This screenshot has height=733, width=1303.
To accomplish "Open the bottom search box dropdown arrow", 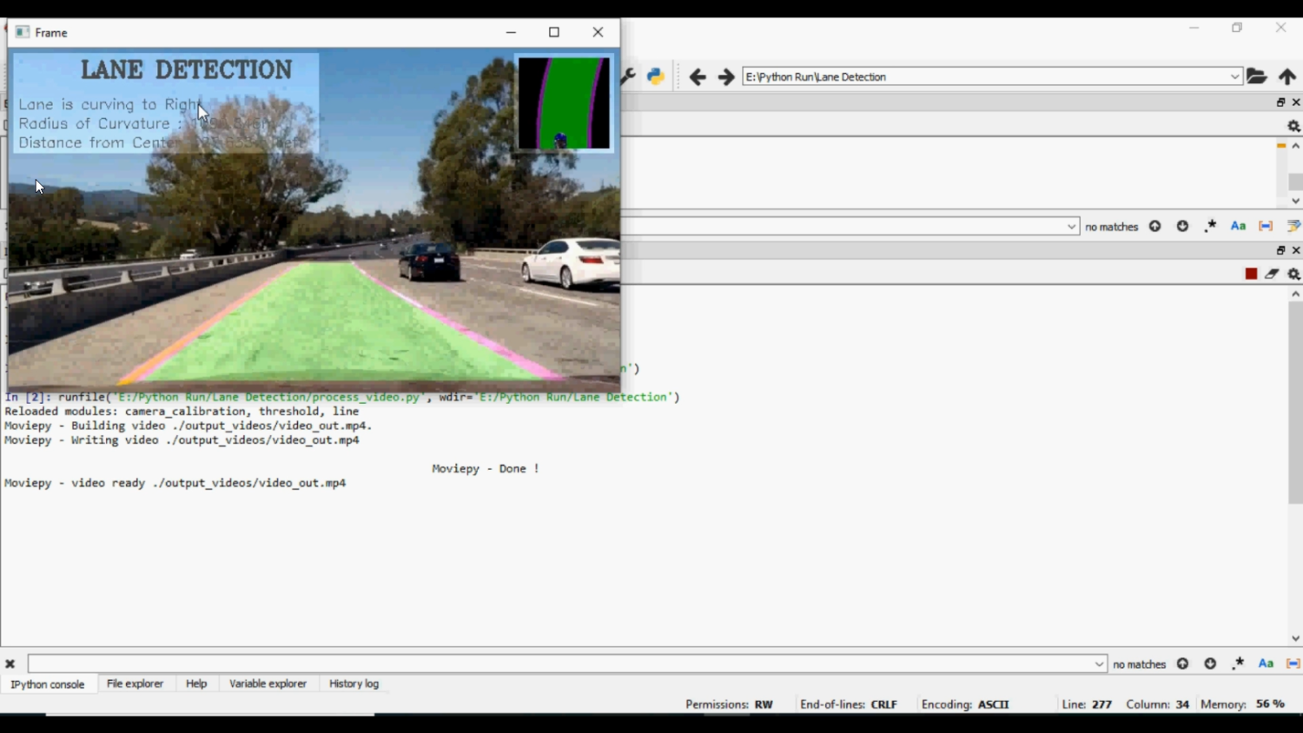I will click(x=1099, y=664).
